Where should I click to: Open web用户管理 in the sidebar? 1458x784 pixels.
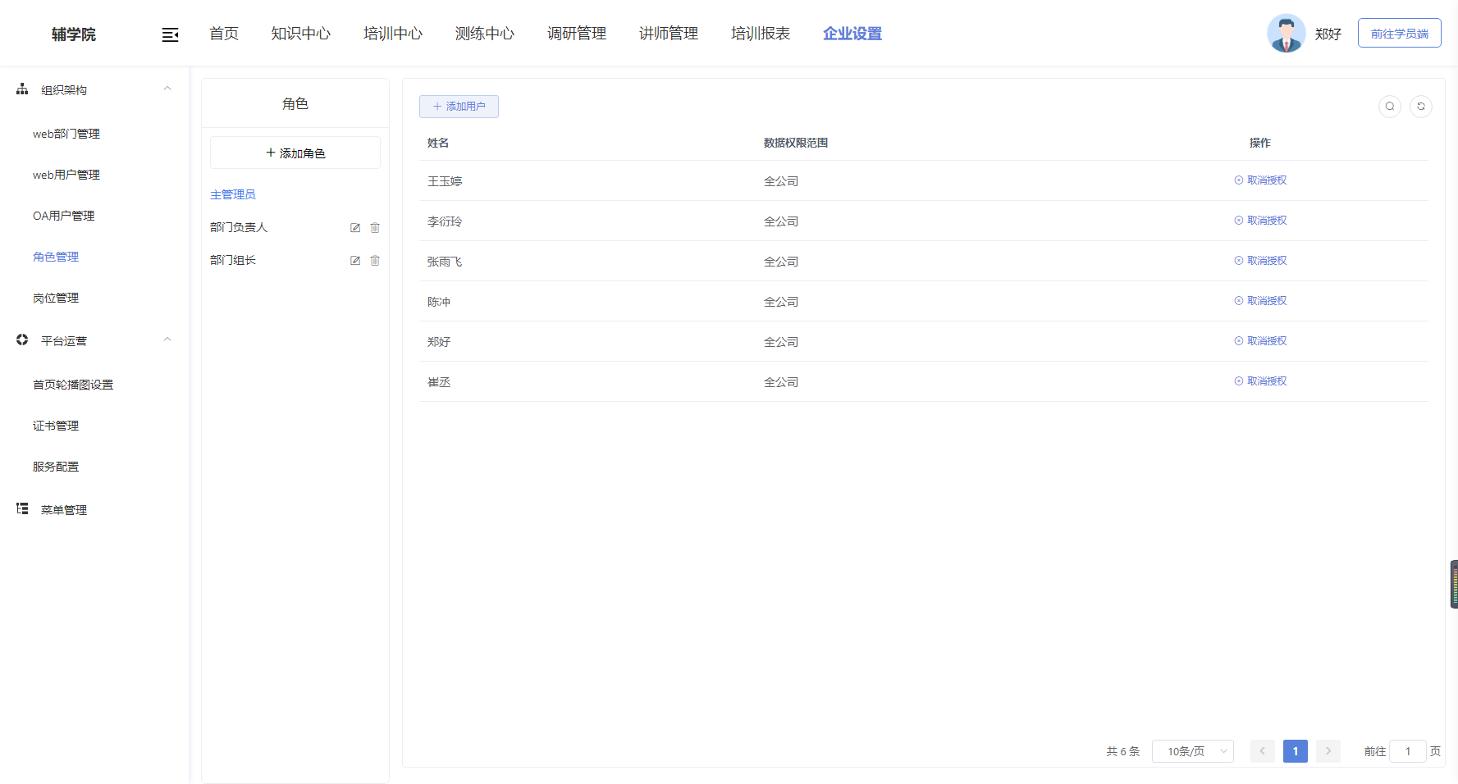click(66, 175)
